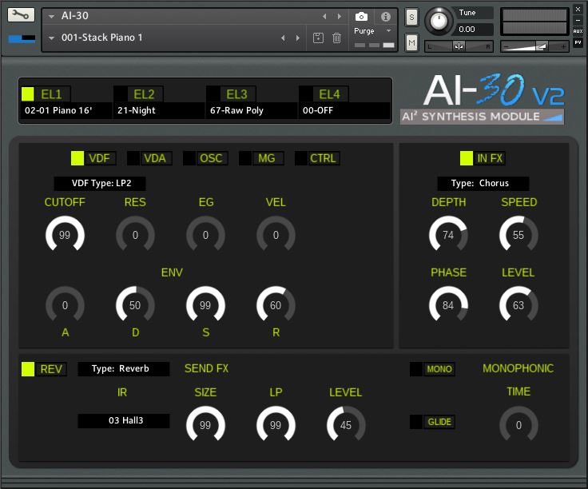Click the CUTOFF knob showing 99
588x489 pixels.
click(65, 235)
